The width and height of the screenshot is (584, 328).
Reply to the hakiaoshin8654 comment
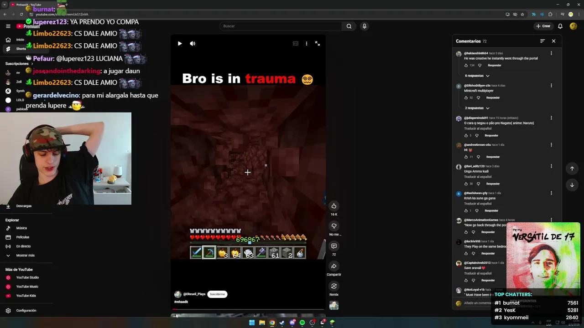coord(494,65)
